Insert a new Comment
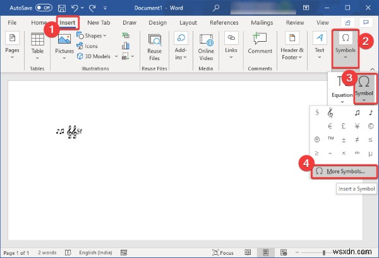 coord(260,44)
